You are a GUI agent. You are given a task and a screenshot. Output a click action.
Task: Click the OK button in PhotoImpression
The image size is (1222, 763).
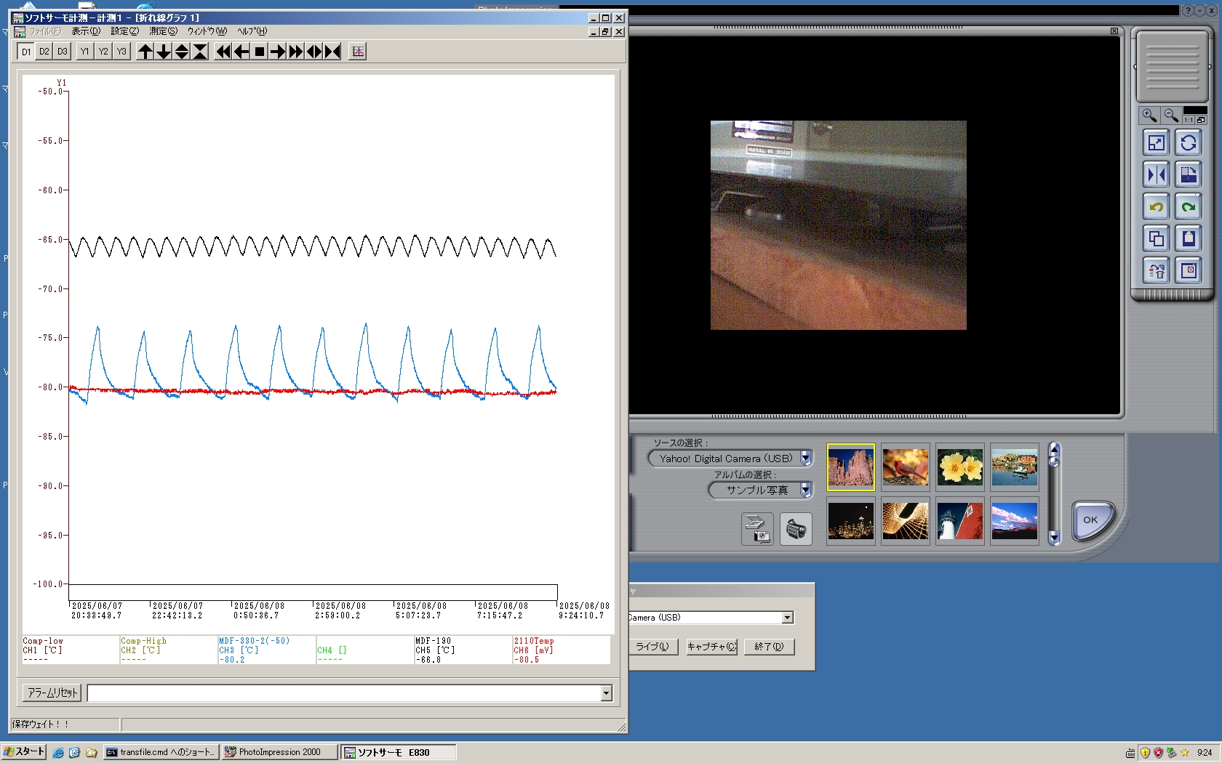pos(1091,520)
